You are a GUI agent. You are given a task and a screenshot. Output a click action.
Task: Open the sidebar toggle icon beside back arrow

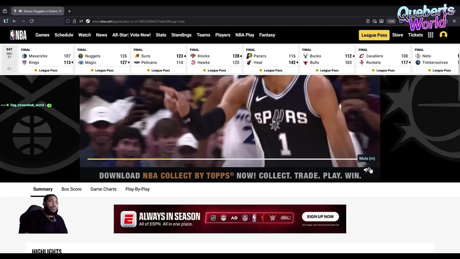[x=6, y=21]
